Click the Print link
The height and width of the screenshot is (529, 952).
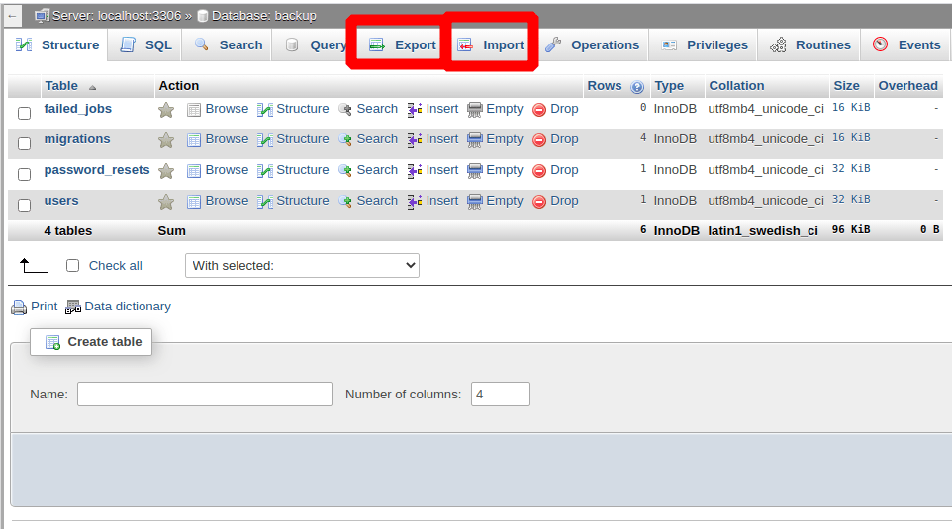point(45,307)
